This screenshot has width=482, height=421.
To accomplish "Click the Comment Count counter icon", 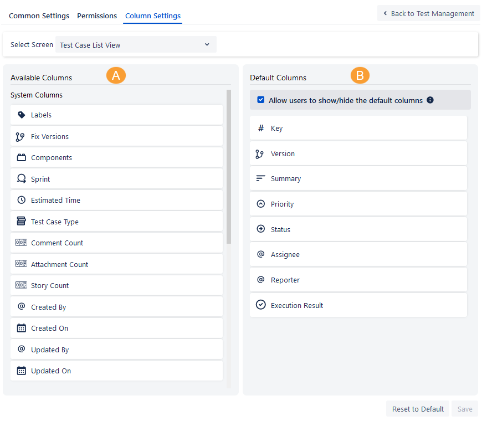I will [21, 243].
